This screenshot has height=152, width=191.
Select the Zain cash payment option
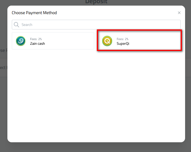coord(53,41)
